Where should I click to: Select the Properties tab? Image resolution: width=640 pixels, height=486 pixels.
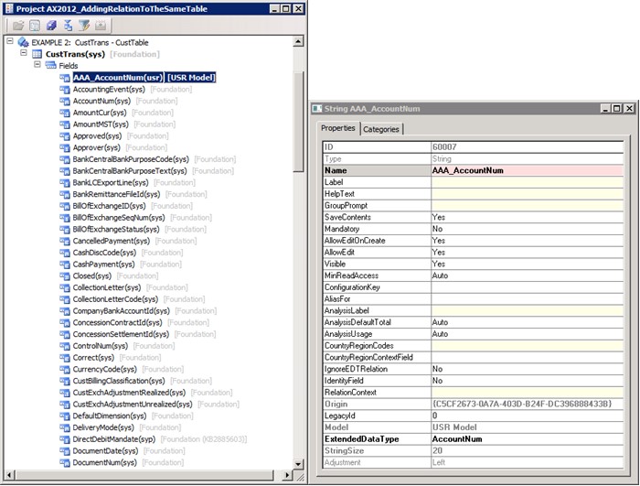[x=337, y=128]
